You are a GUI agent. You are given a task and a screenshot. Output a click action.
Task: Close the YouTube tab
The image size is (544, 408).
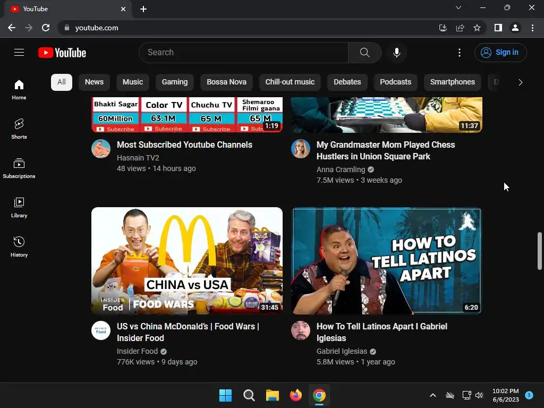123,9
